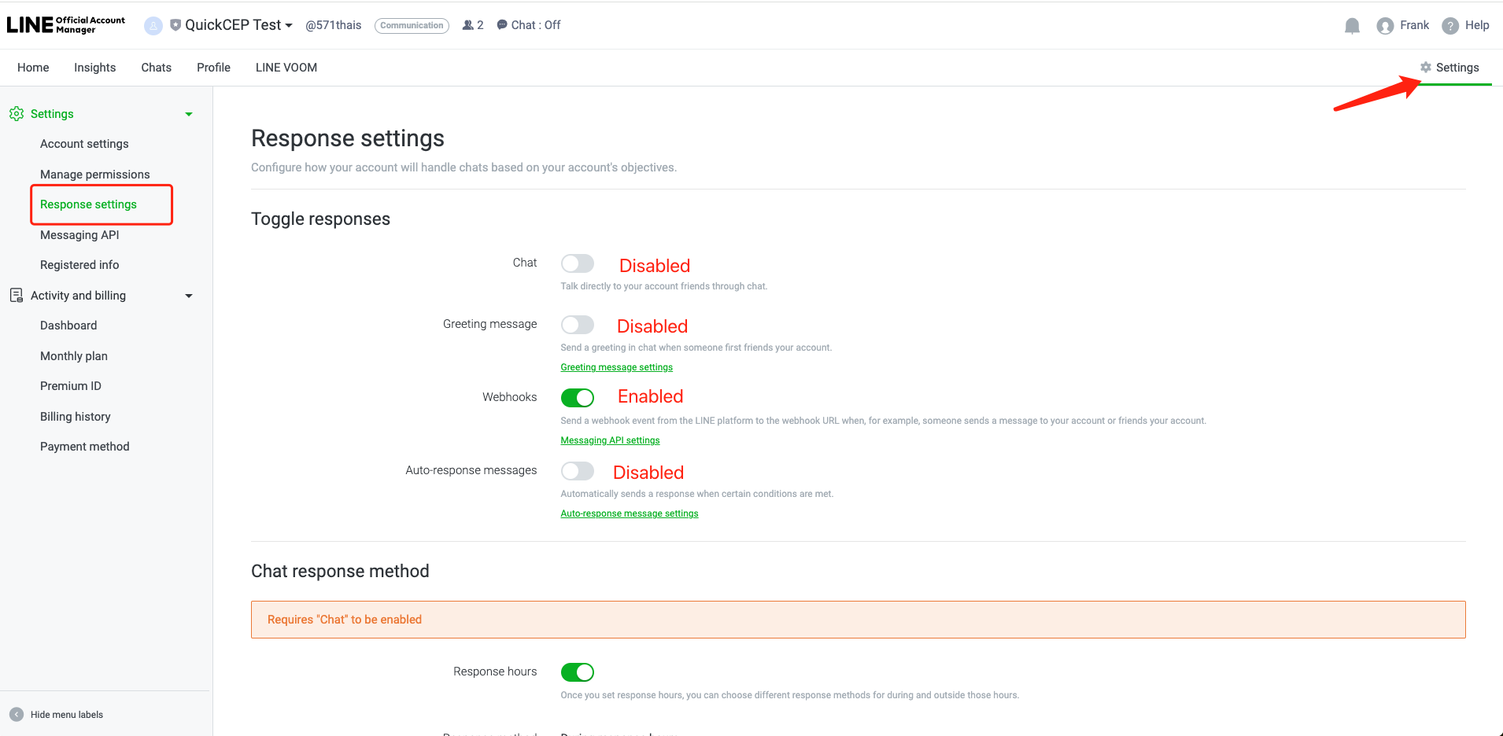The image size is (1503, 736).
Task: Open the Help question mark icon
Action: [x=1450, y=26]
